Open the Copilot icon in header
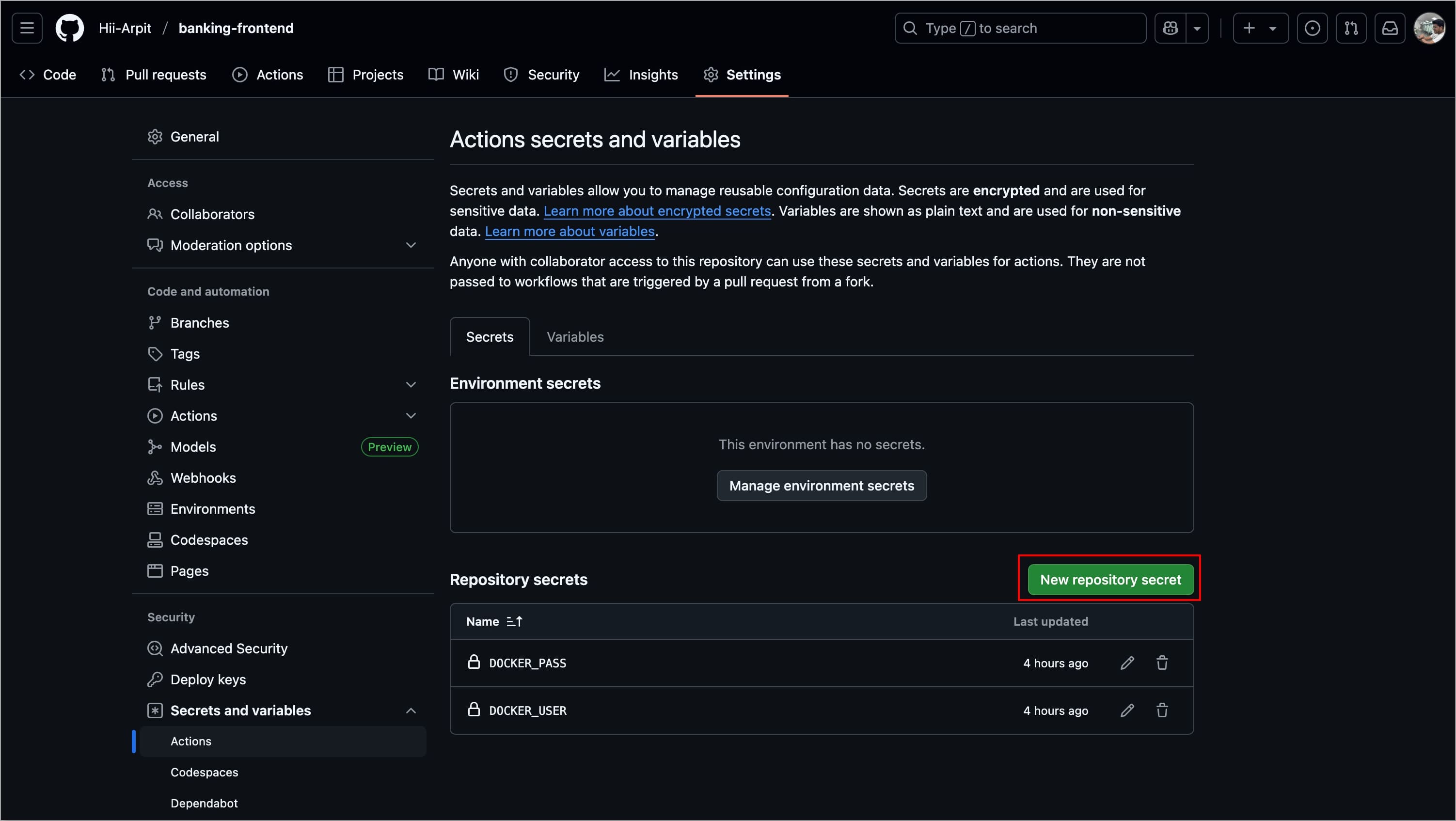This screenshot has width=1456, height=821. tap(1170, 28)
